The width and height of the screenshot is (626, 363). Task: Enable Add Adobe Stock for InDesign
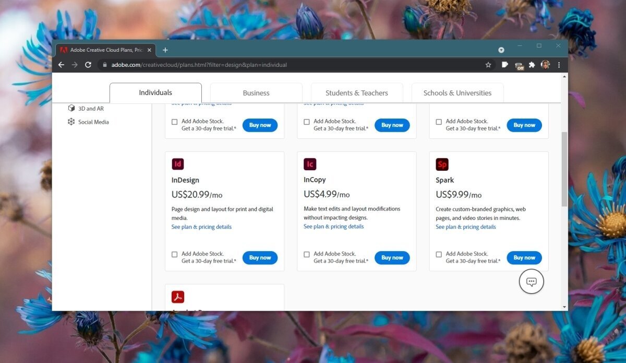174,254
